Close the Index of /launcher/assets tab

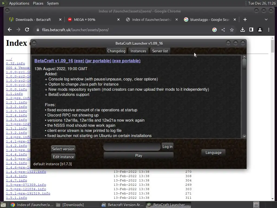(x=177, y=19)
